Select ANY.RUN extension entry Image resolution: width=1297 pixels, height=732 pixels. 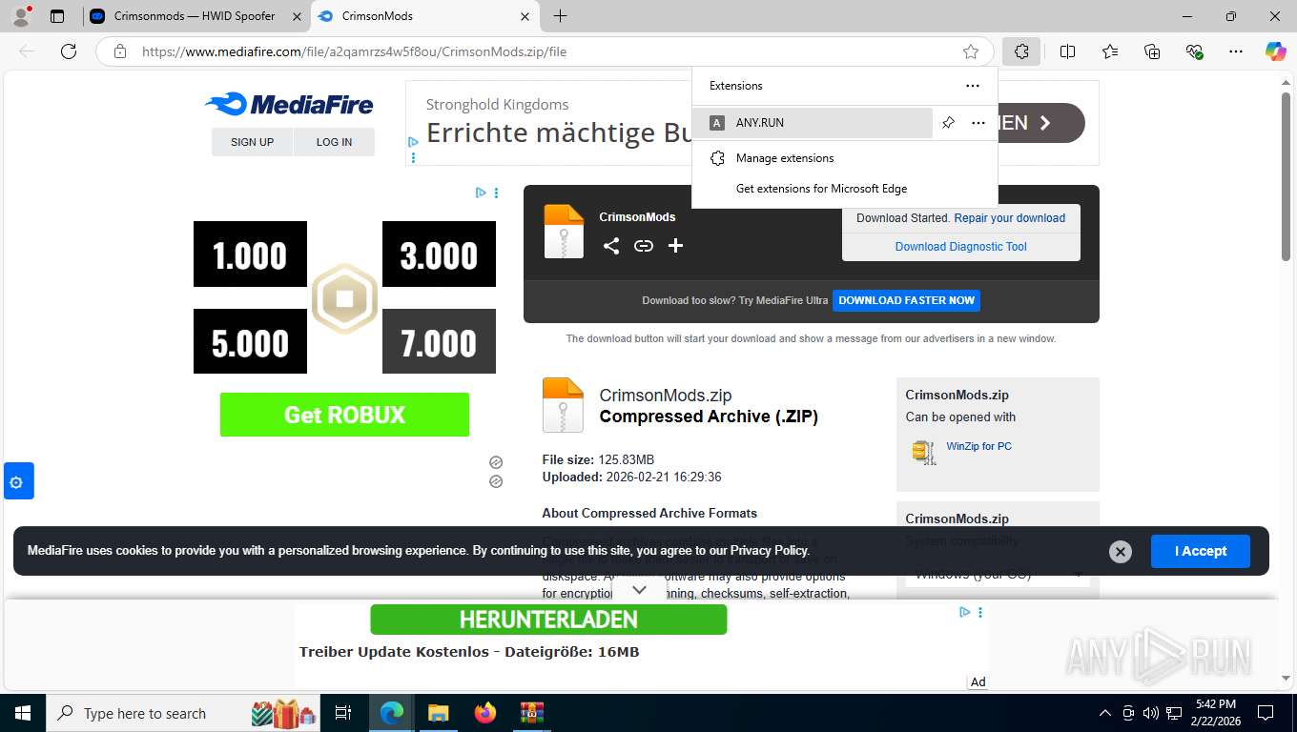pyautogui.click(x=813, y=123)
